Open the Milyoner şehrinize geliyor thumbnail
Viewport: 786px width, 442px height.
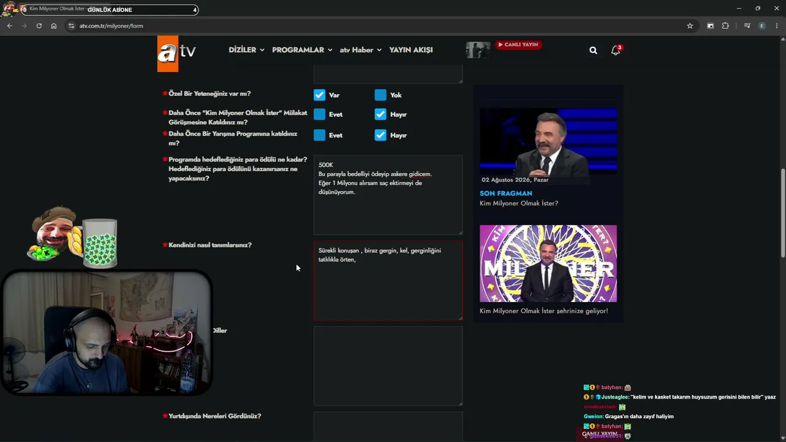[x=548, y=263]
